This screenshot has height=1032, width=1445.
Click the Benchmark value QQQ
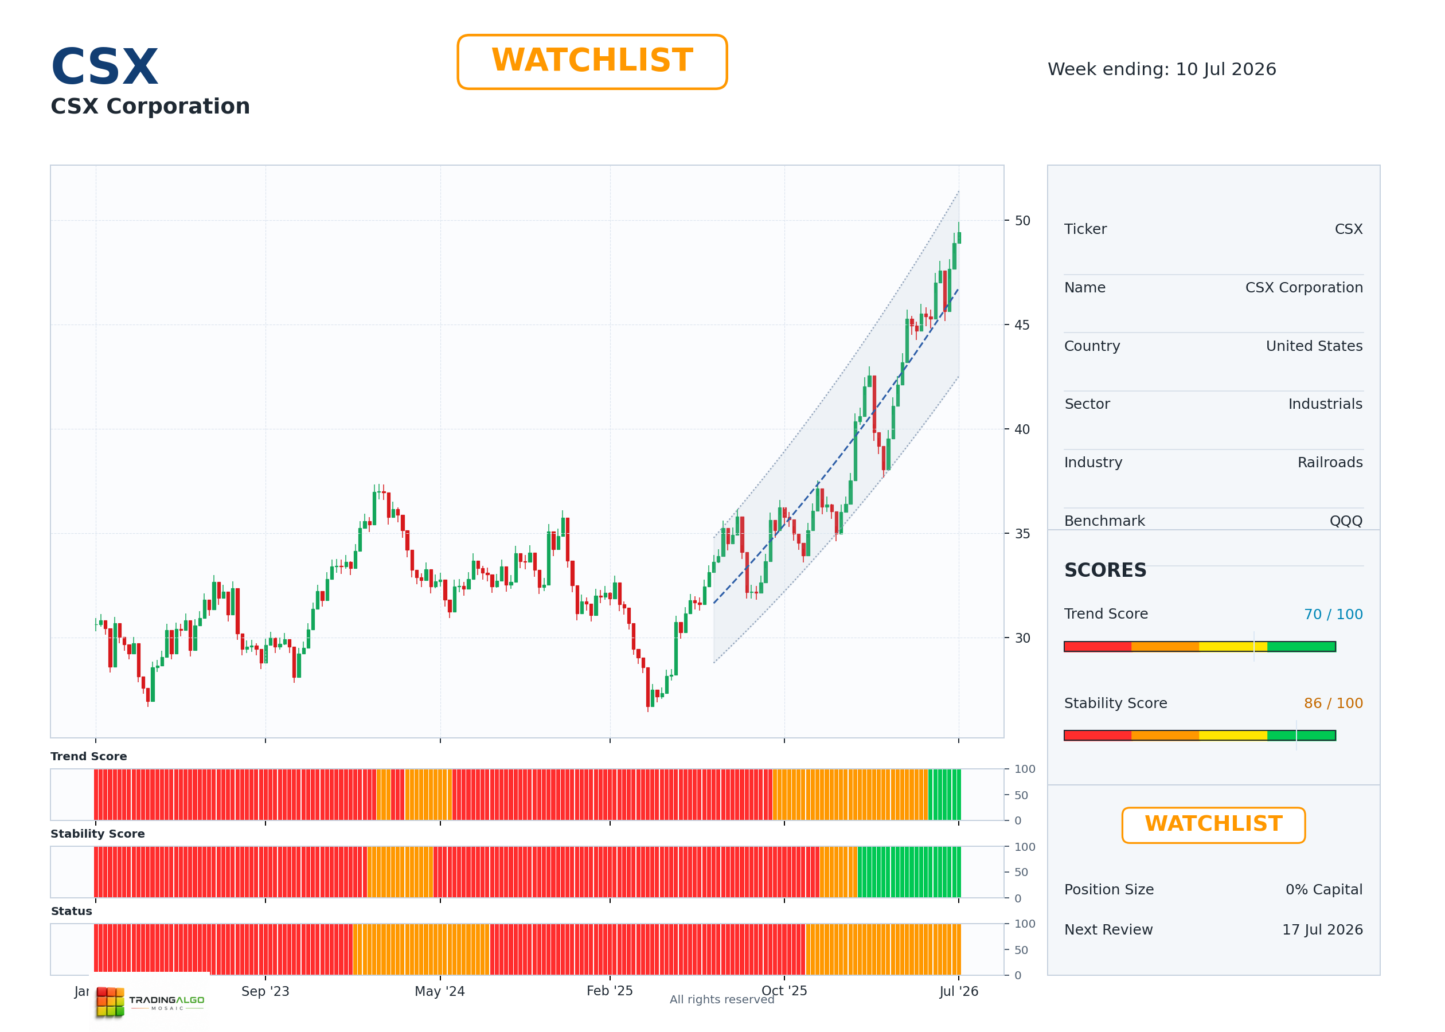1346,521
